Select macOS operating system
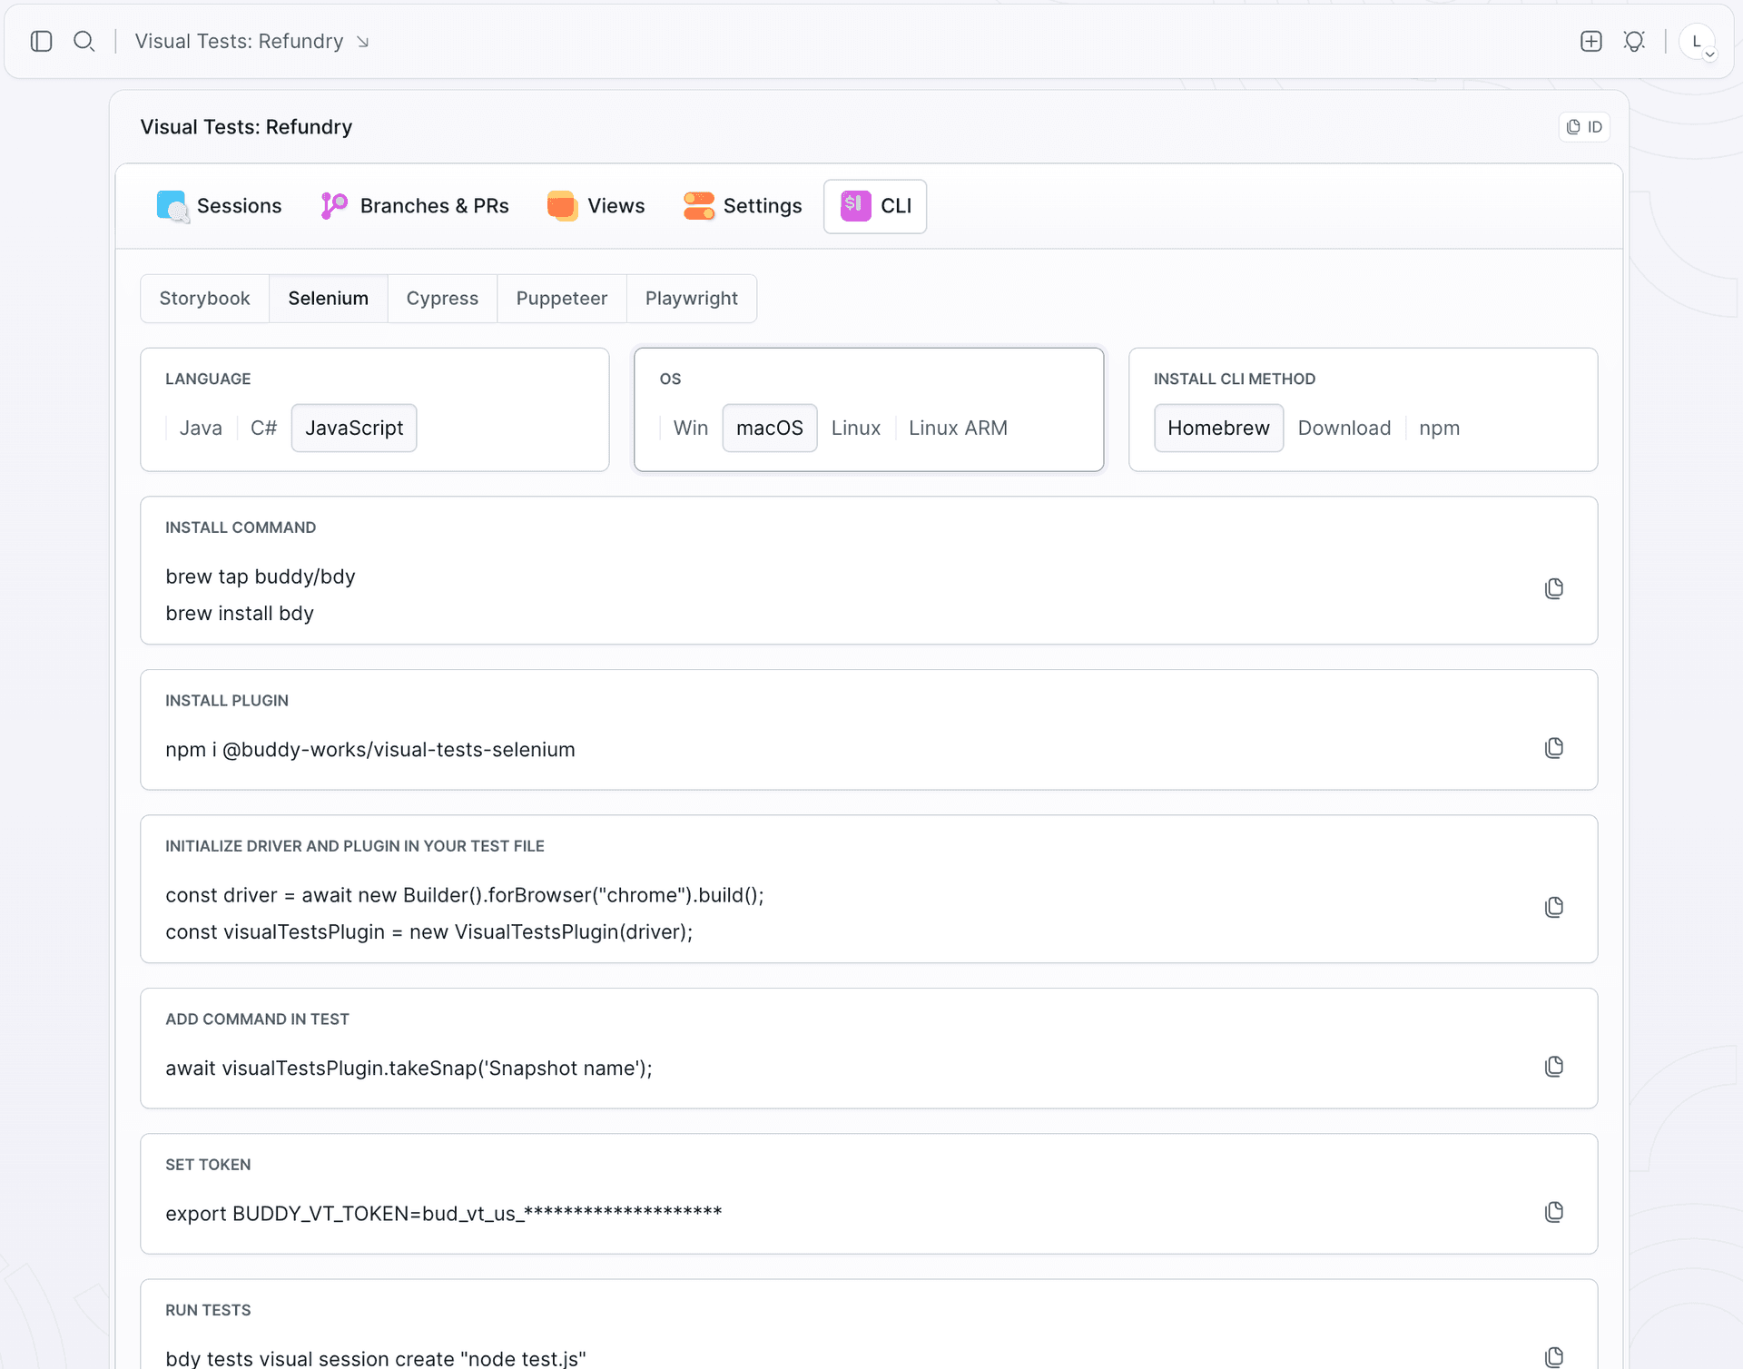Screen dimensions: 1743x1369 [x=770, y=428]
